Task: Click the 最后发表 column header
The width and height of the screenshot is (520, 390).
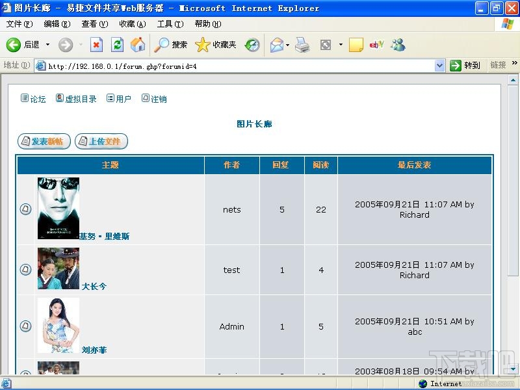Action: (x=414, y=165)
